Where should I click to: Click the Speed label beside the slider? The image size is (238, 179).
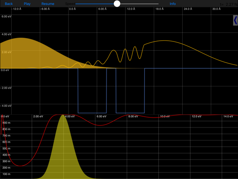[70, 4]
